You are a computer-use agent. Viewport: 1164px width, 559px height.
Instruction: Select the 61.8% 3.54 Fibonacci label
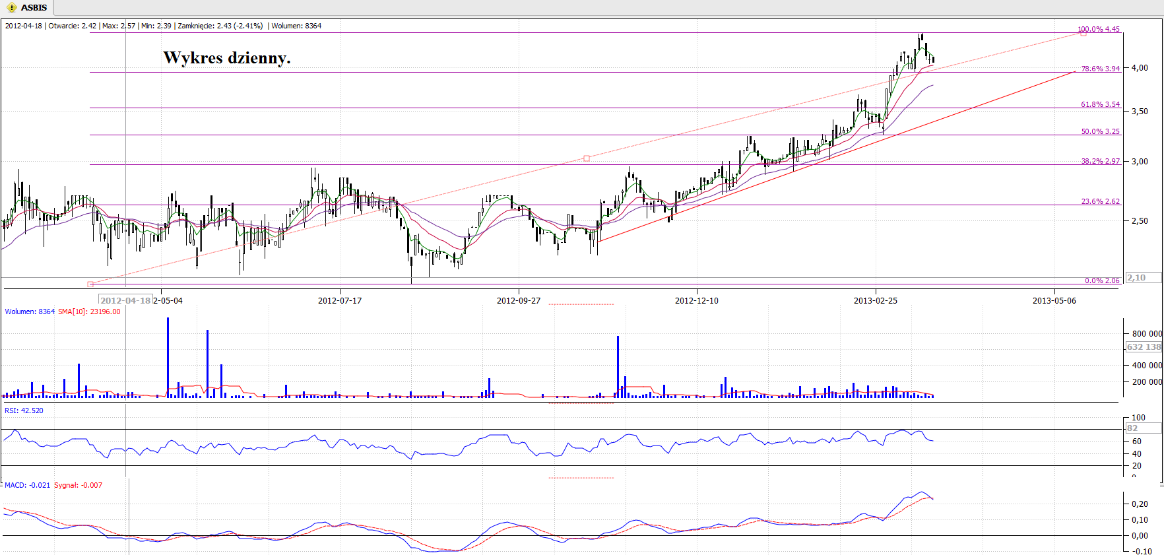[1101, 104]
